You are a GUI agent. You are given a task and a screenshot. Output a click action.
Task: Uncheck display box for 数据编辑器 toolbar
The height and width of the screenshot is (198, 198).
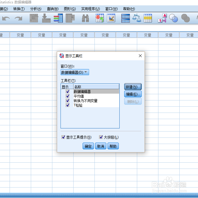[68, 91]
